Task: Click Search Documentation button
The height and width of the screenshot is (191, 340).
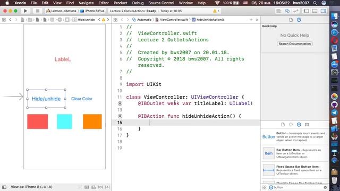Action: pos(295,44)
